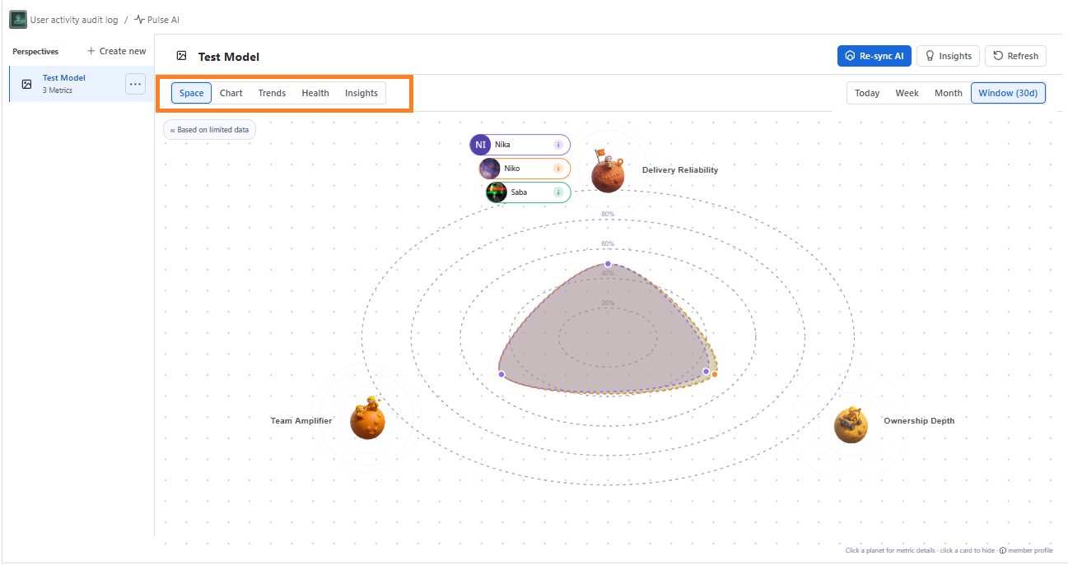Set the time range to Today
This screenshot has width=1068, height=565.
point(867,93)
